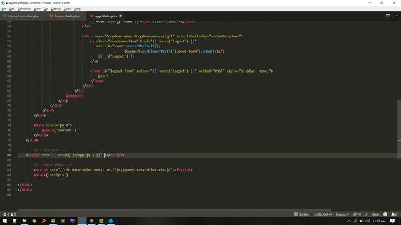Click the @endguest directive
The height and width of the screenshot is (225, 401).
tap(75, 96)
